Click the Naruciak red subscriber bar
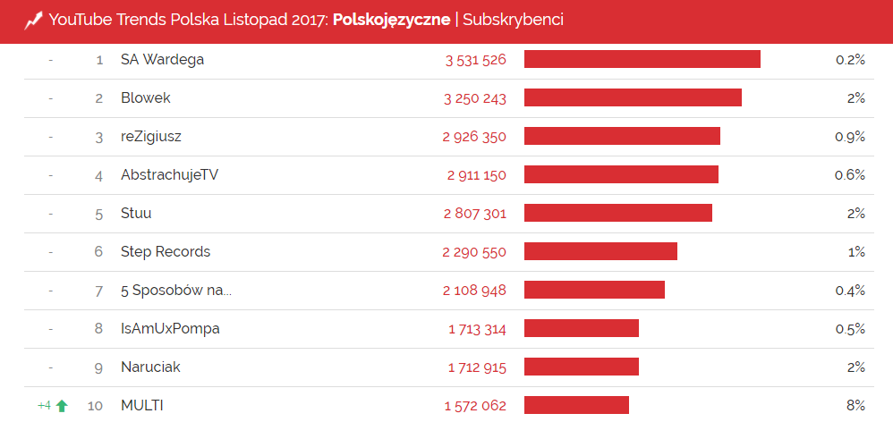The width and height of the screenshot is (893, 422). click(x=581, y=367)
